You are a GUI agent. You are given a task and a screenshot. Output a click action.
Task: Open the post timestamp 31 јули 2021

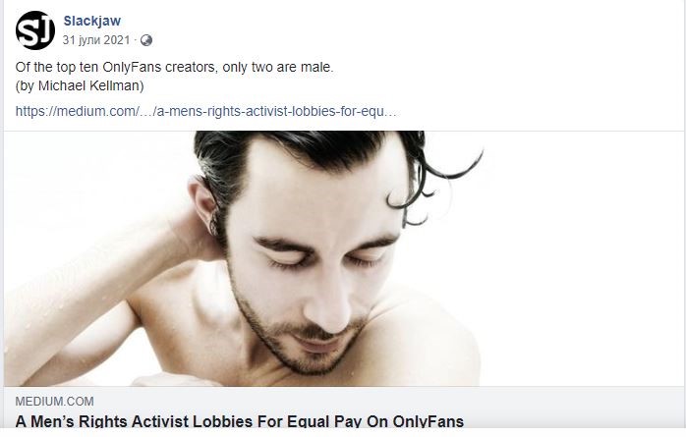click(96, 40)
